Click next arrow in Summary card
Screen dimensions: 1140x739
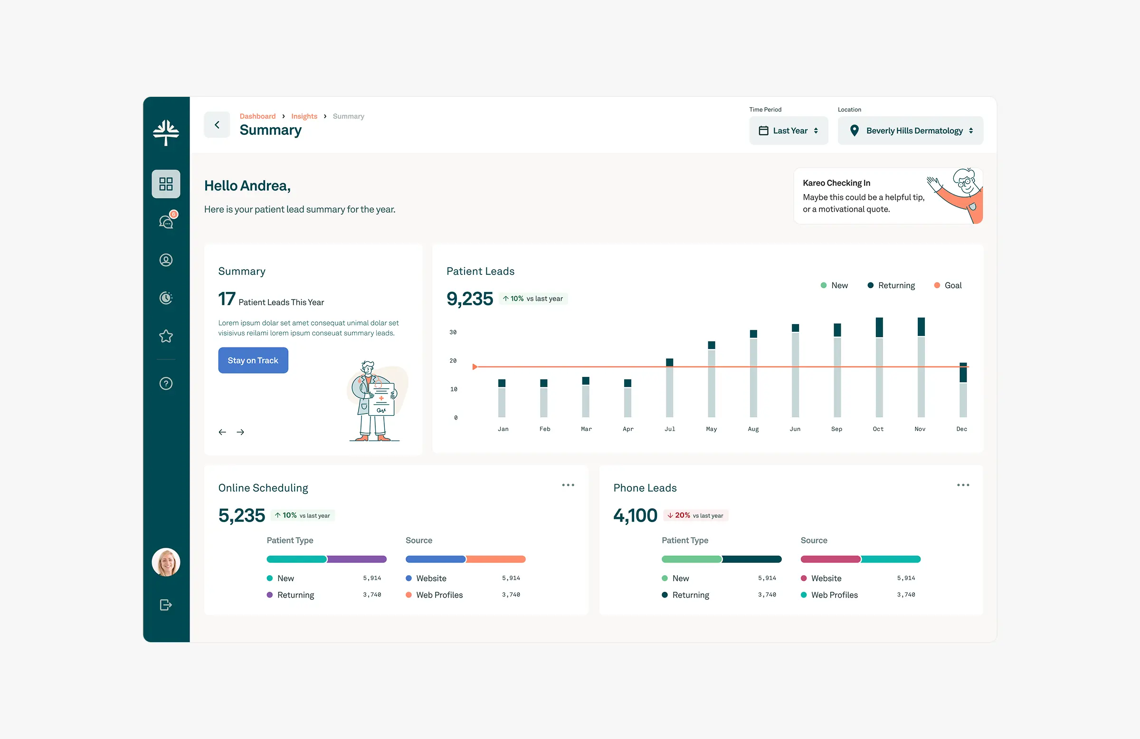tap(240, 432)
